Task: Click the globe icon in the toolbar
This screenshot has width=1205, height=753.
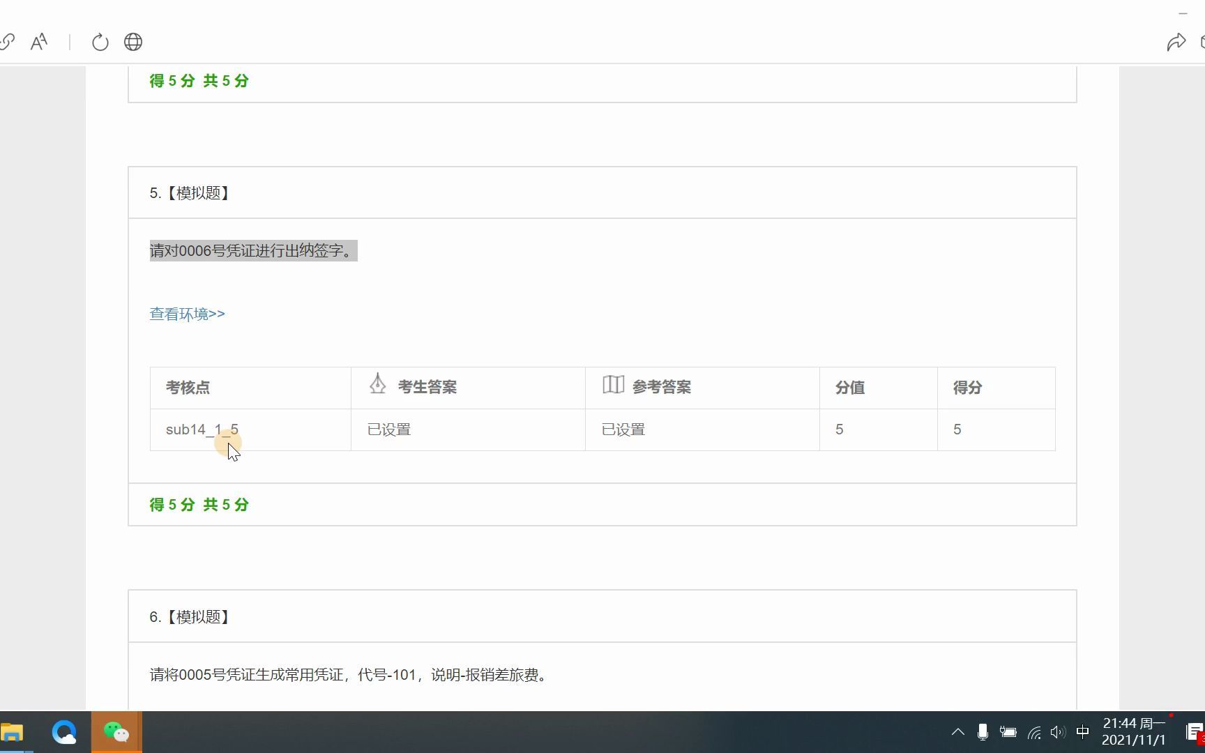Action: pyautogui.click(x=133, y=42)
